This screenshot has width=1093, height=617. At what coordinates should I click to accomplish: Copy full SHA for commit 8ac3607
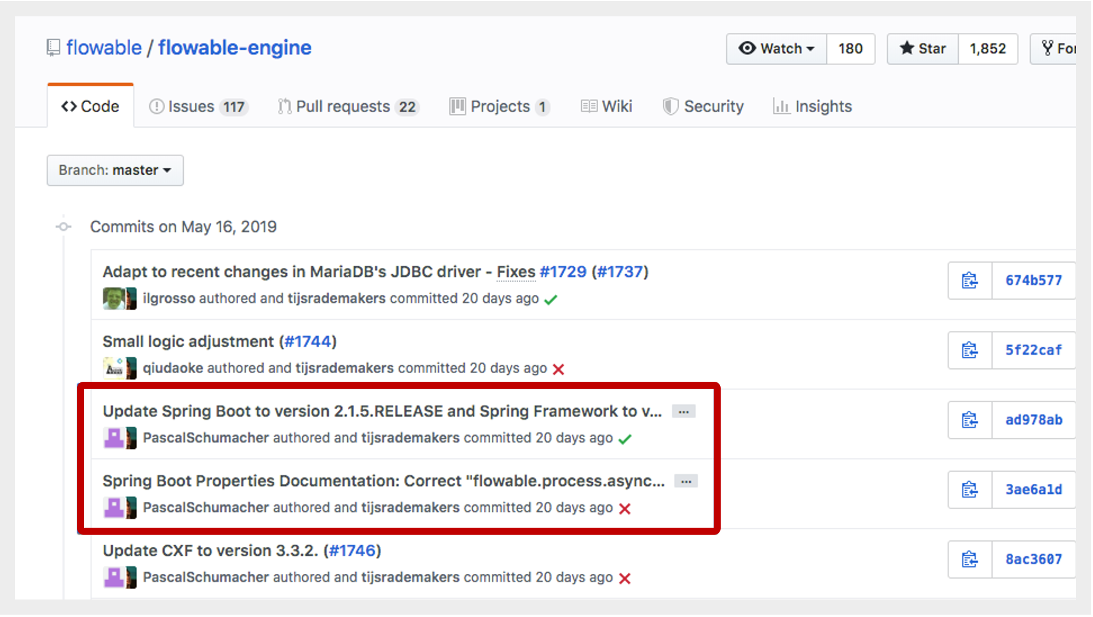tap(970, 560)
